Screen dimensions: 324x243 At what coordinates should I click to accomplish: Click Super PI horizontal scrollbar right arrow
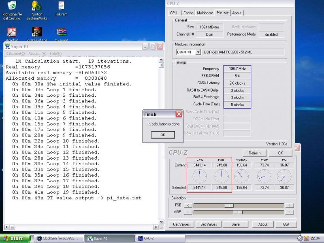point(156,227)
